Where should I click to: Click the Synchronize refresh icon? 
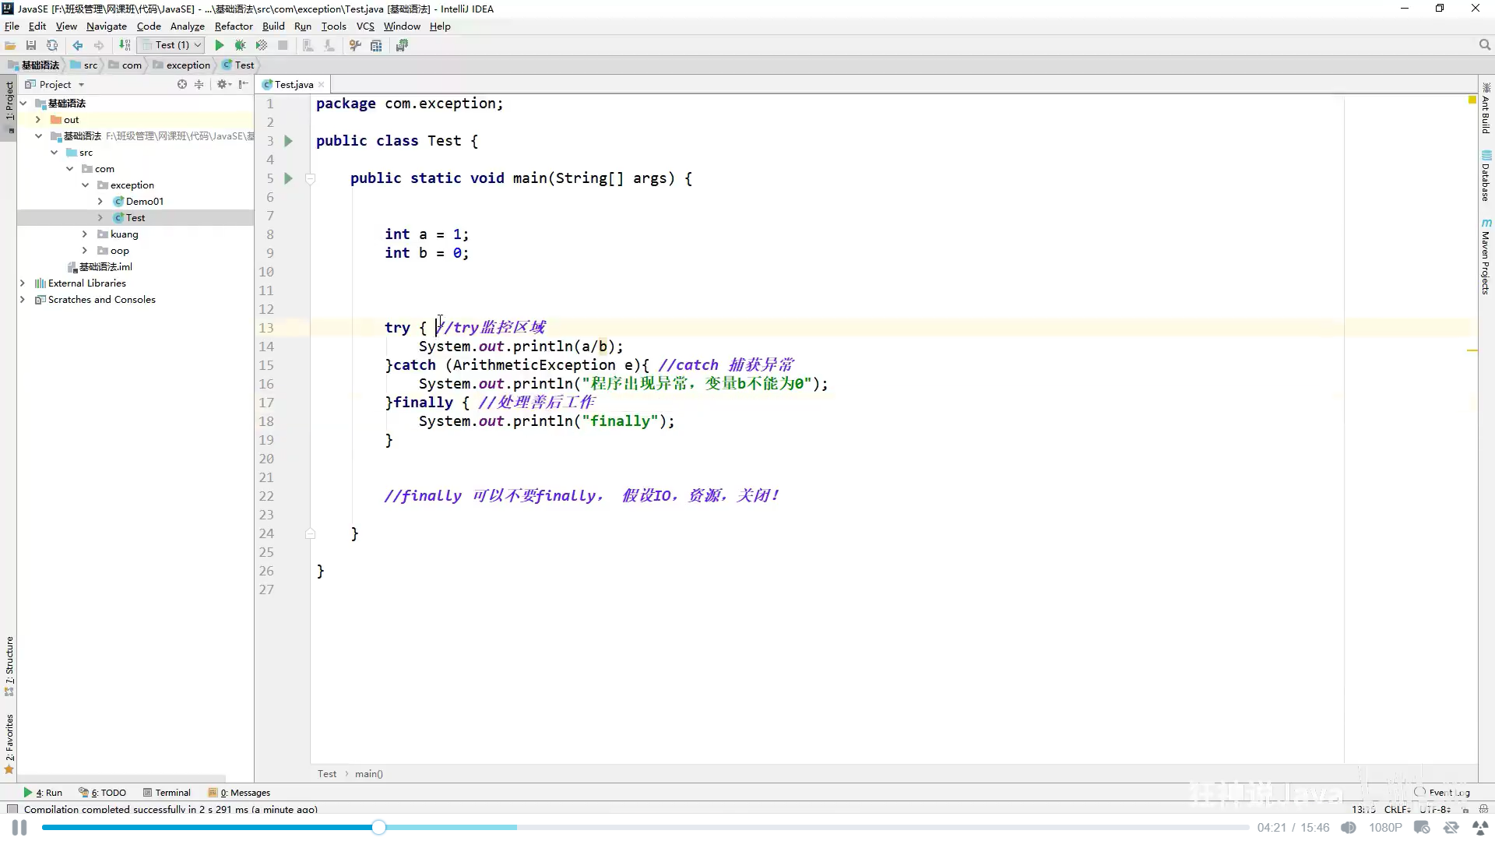click(52, 45)
